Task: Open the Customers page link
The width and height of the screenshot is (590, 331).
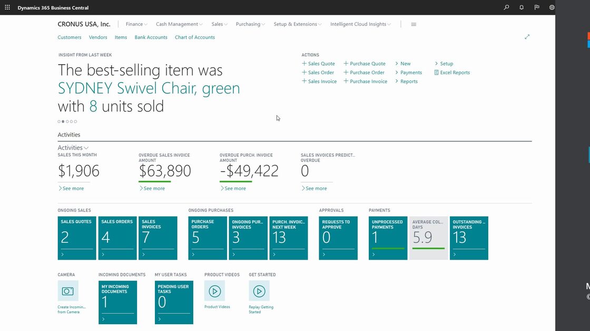Action: coord(69,37)
